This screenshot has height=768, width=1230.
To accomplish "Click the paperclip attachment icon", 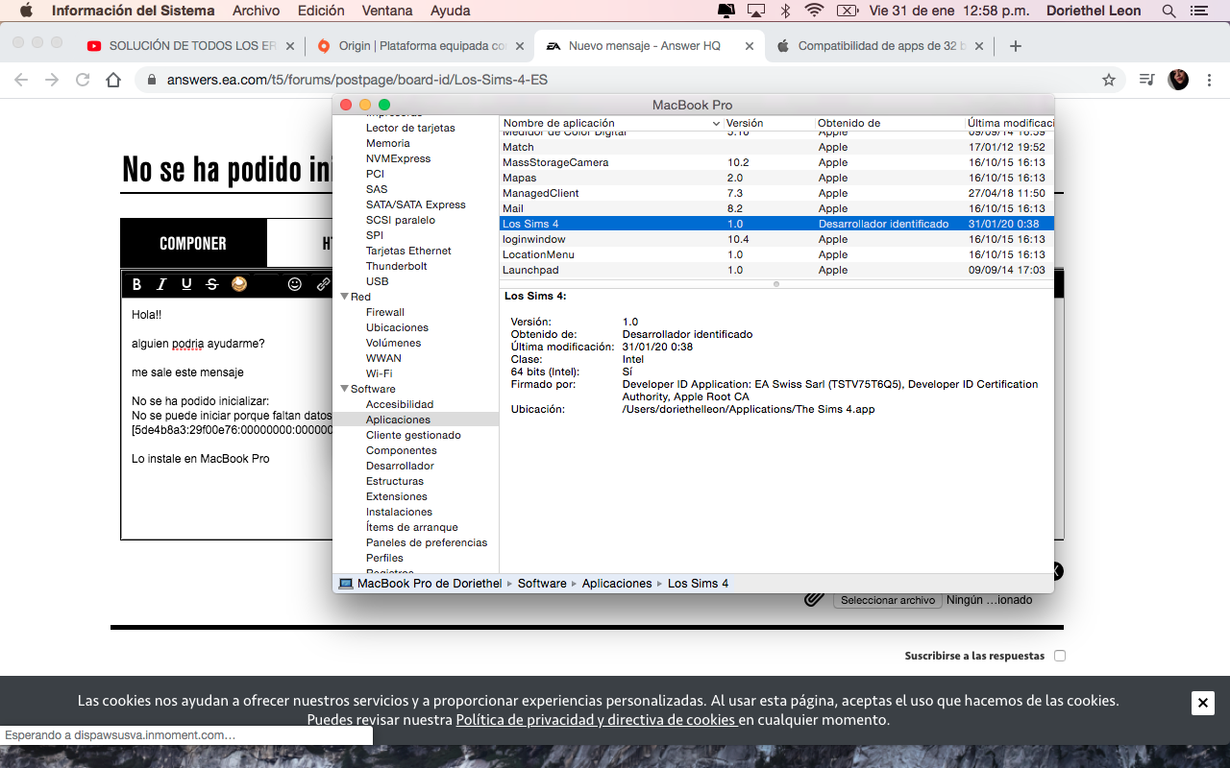I will tap(814, 599).
